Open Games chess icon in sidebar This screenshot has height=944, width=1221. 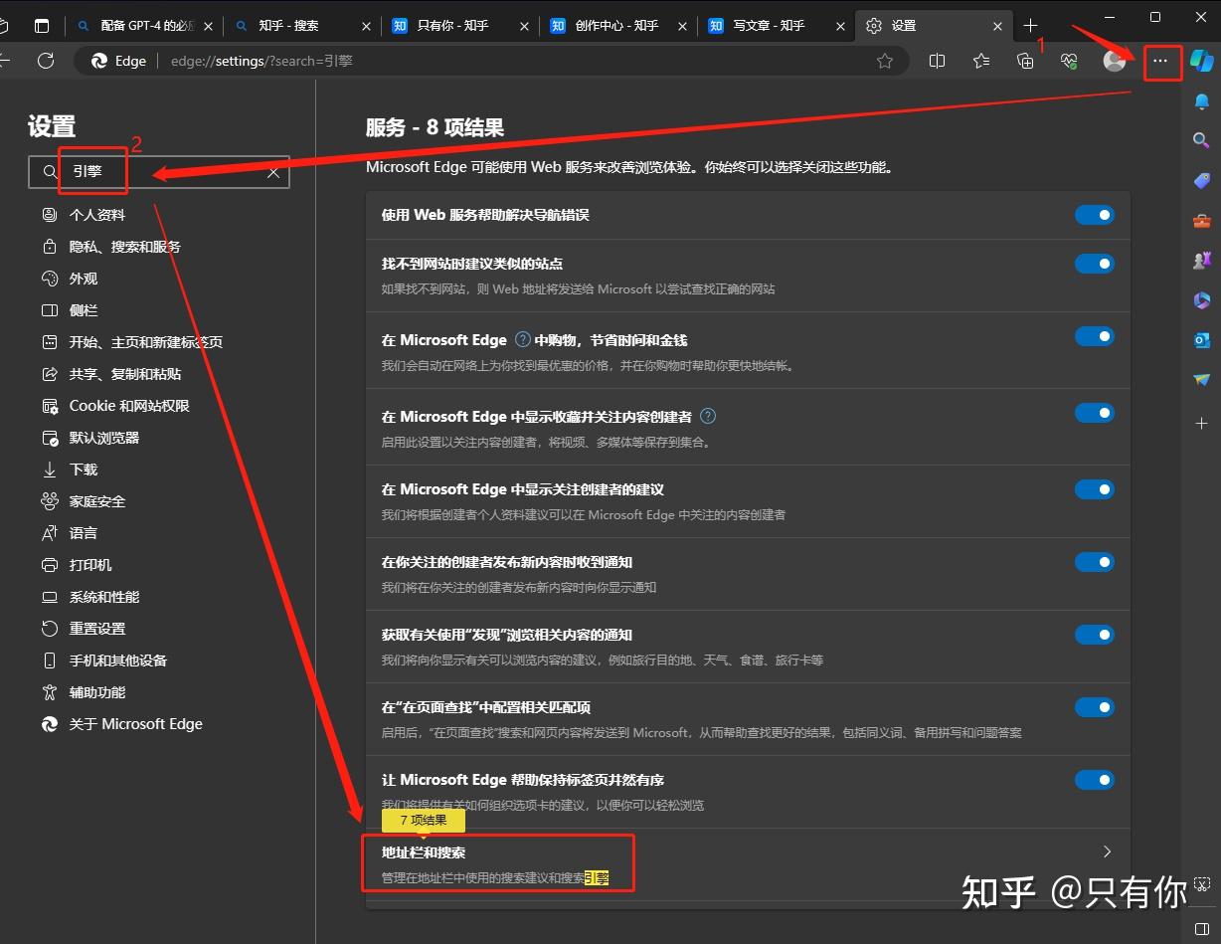[1202, 261]
